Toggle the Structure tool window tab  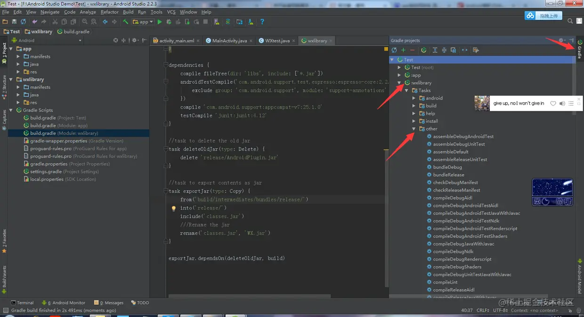click(4, 87)
